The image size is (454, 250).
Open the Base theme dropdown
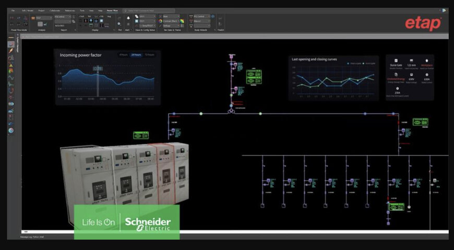coord(171,17)
